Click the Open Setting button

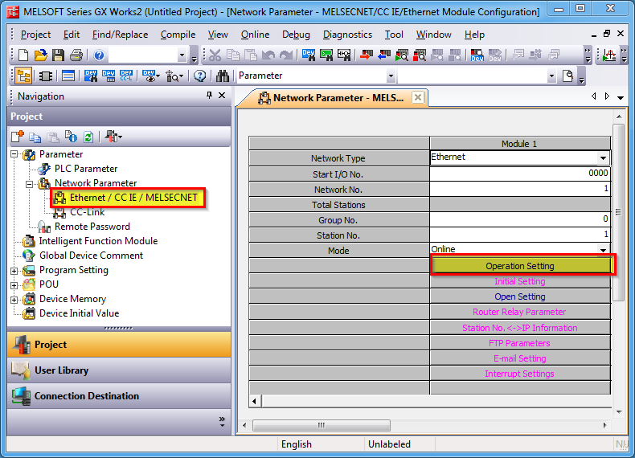pyautogui.click(x=519, y=296)
